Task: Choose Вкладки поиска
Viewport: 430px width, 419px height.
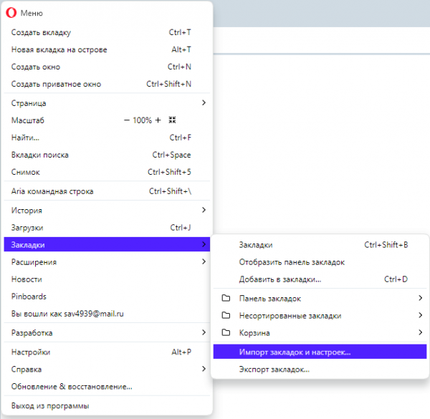Action: pos(107,155)
